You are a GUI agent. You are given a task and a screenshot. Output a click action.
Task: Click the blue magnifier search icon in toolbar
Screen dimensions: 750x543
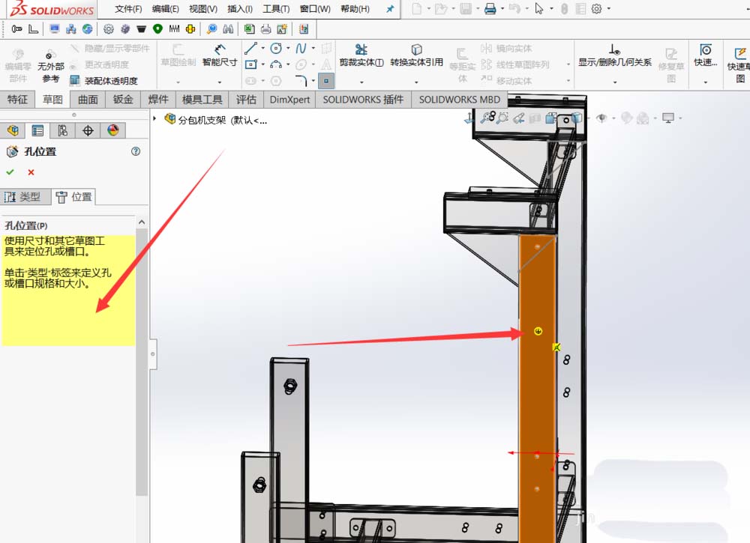coord(211,29)
